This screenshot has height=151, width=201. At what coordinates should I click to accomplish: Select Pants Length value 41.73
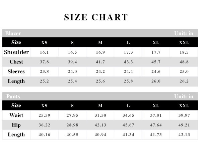pyautogui.click(x=156, y=135)
